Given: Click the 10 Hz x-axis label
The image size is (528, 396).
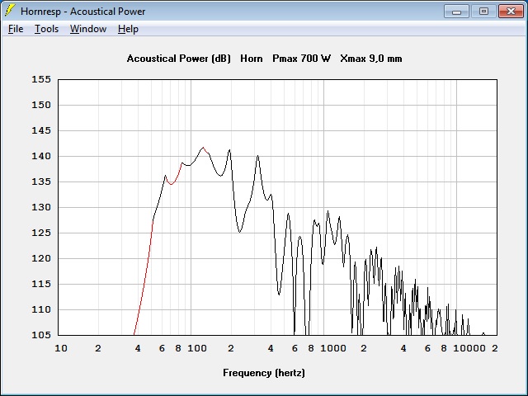Looking at the screenshot, I should (61, 348).
